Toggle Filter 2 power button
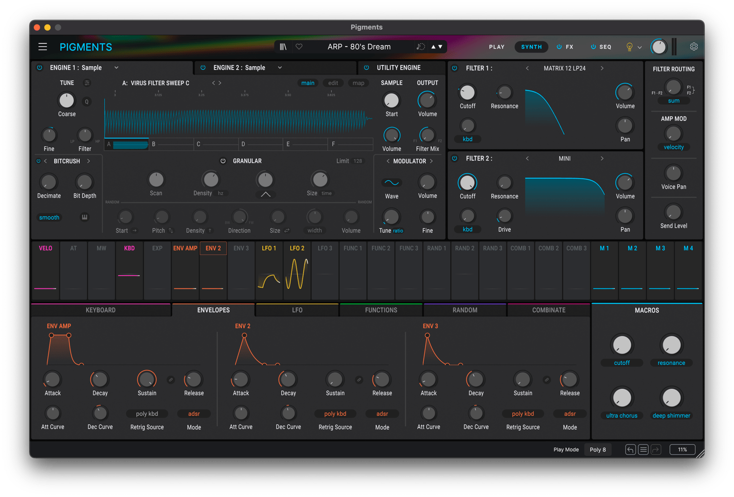 click(x=455, y=159)
